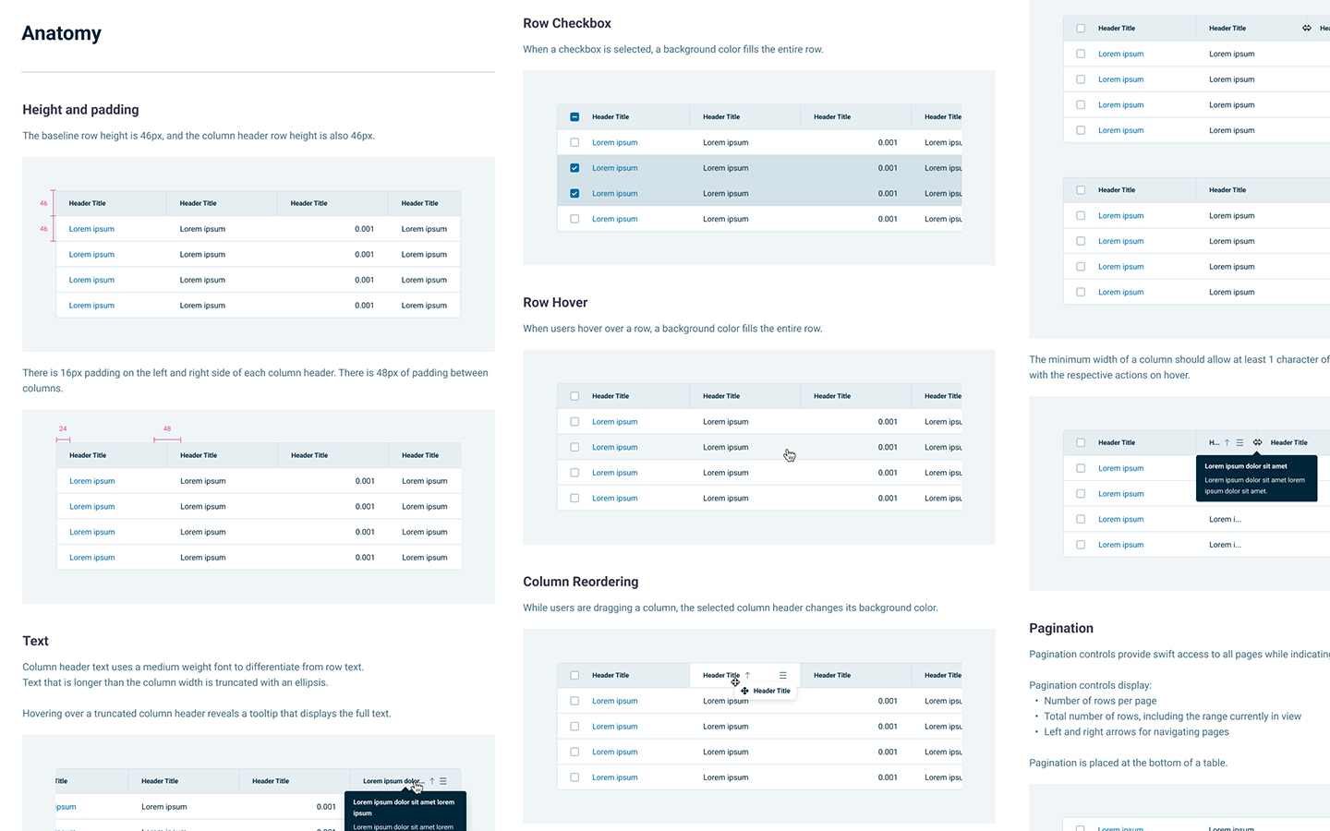This screenshot has height=831, width=1330.
Task: Click the truncated 'H...' column header
Action: 1214,442
